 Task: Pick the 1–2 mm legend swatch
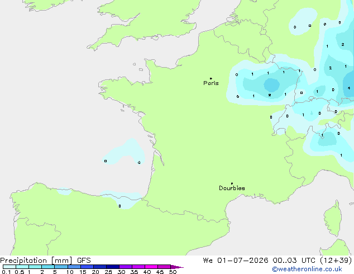[x=35, y=267]
